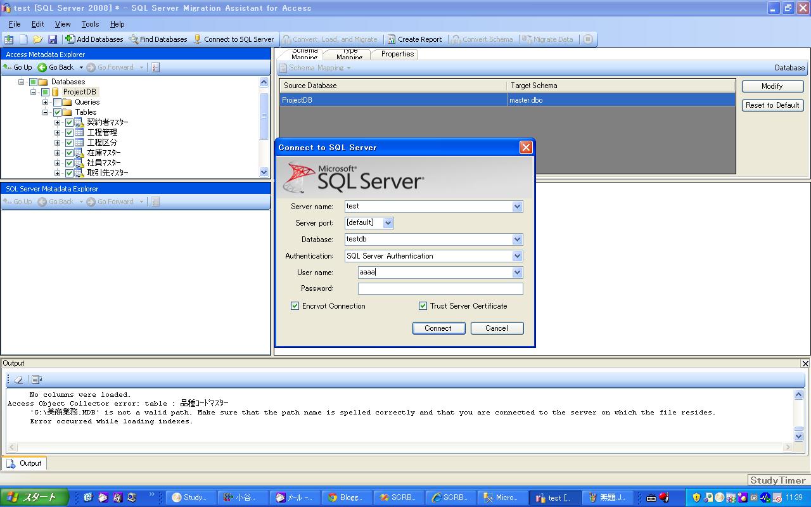The height and width of the screenshot is (507, 811).
Task: Open the Tools menu
Action: pos(89,24)
